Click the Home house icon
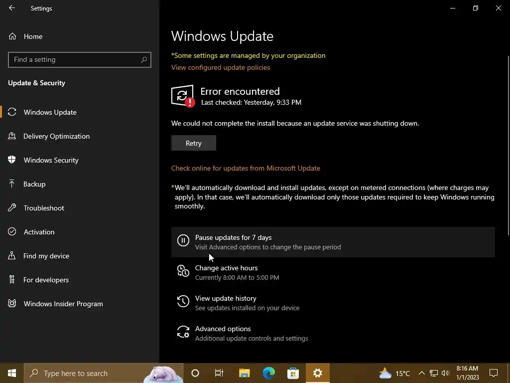 [x=12, y=36]
